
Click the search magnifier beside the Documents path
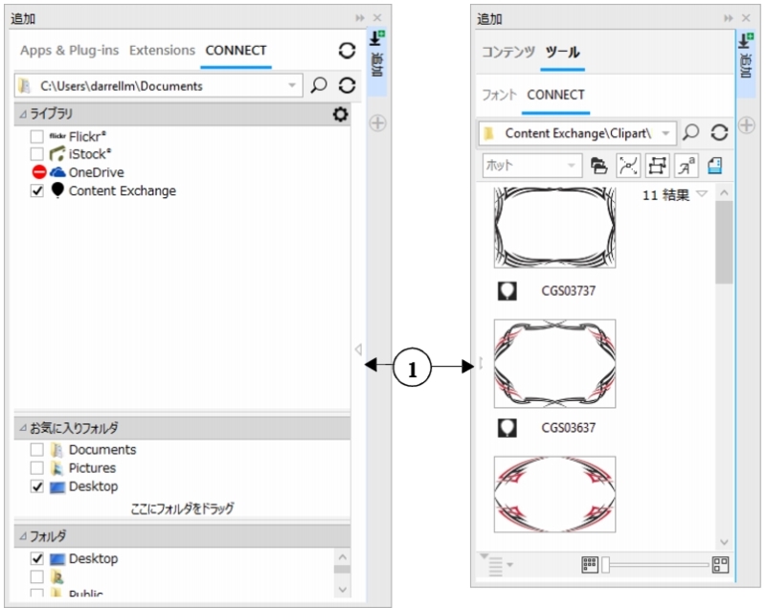(x=319, y=85)
